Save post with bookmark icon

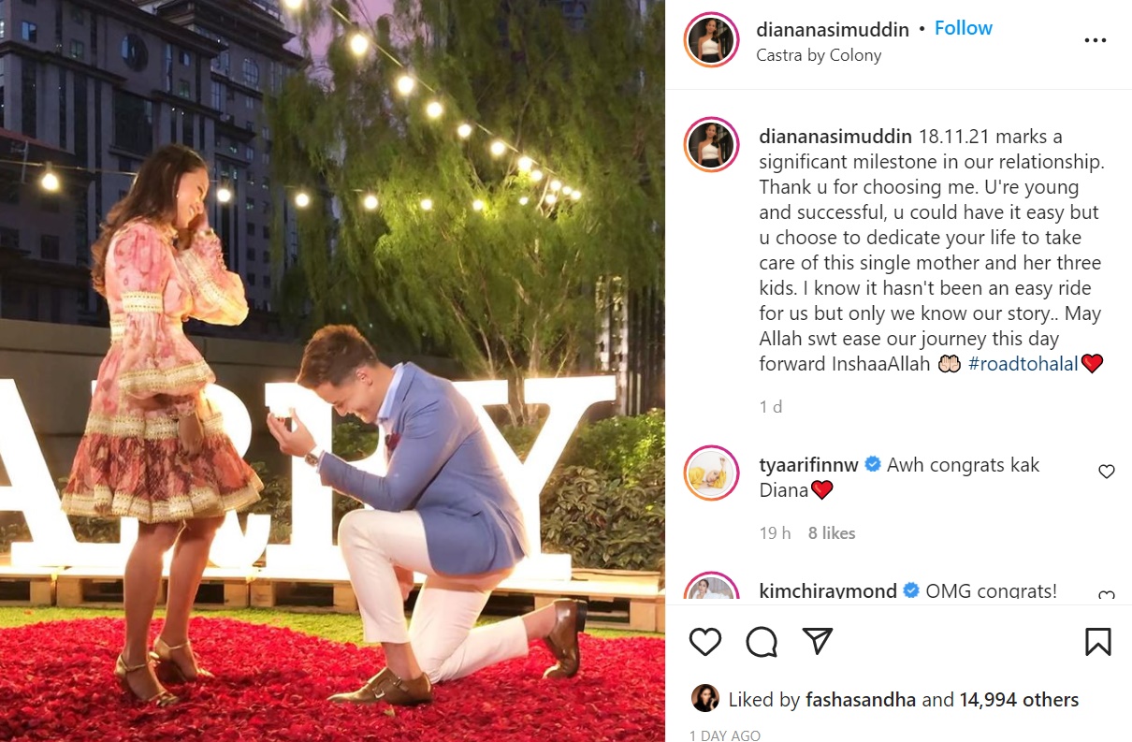pyautogui.click(x=1098, y=641)
